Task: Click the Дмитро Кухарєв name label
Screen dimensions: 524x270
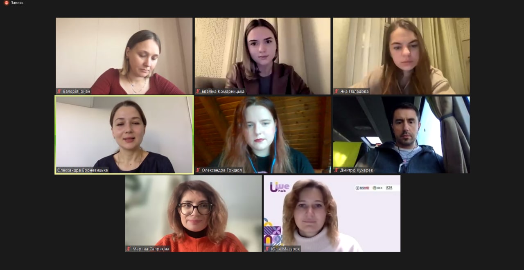Action: [356, 170]
